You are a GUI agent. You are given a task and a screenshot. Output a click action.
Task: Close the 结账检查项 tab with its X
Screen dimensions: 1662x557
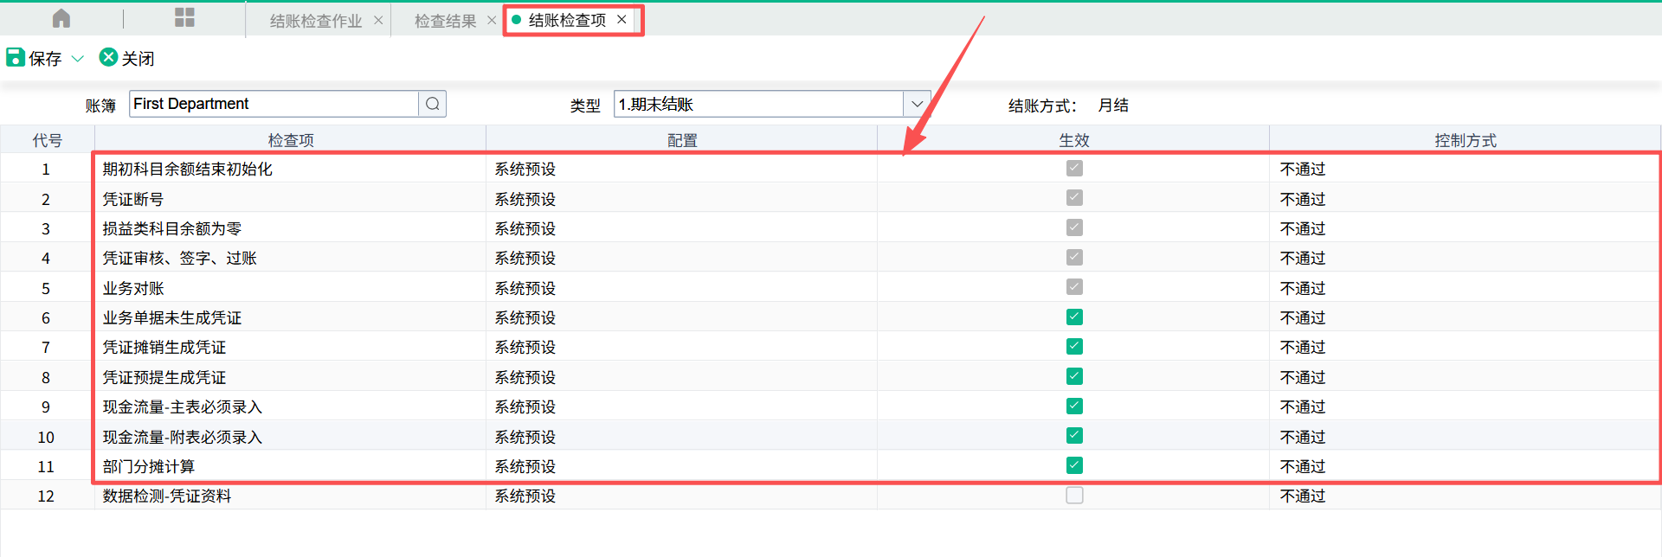pyautogui.click(x=622, y=19)
